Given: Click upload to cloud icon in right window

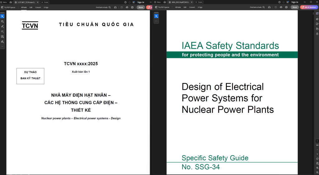Looking at the screenshot, I should click(281, 7).
